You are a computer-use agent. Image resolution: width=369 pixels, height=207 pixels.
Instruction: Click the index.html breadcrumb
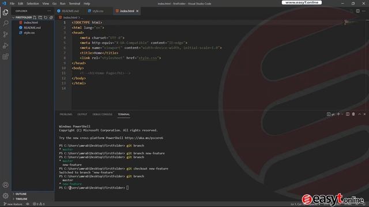point(70,17)
